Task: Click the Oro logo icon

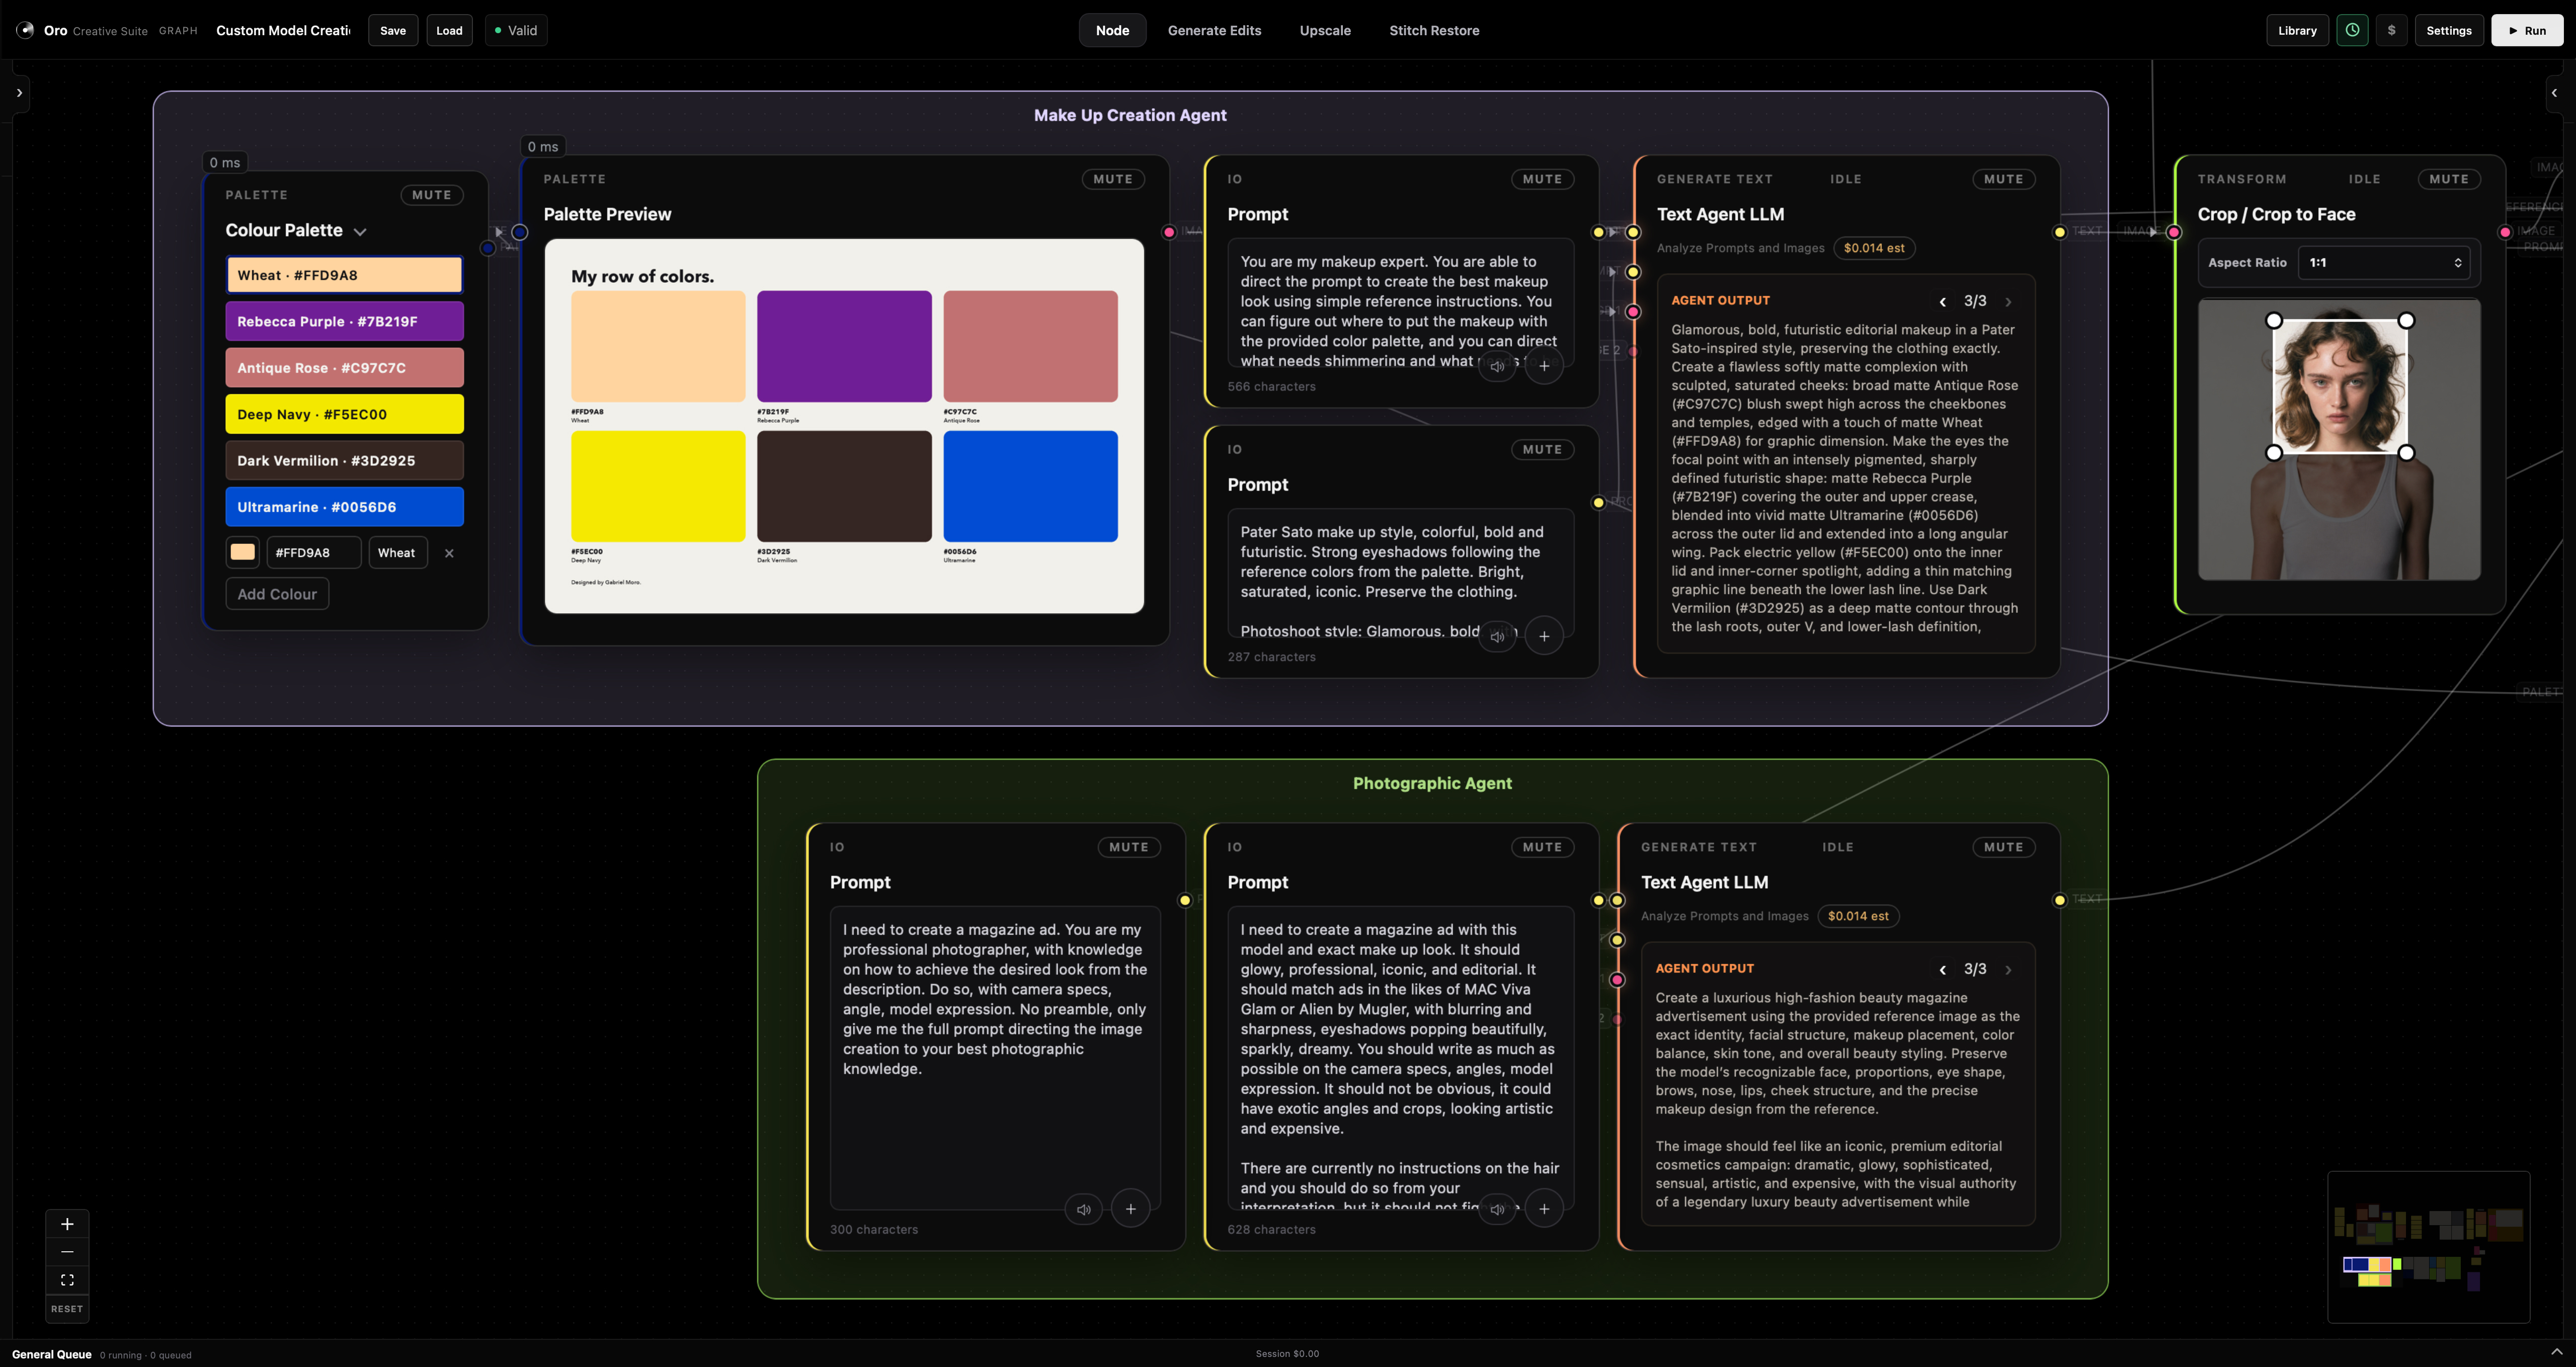Action: point(25,30)
